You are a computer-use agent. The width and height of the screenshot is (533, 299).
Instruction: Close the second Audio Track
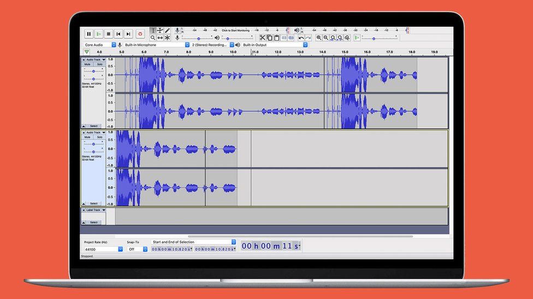(x=84, y=132)
